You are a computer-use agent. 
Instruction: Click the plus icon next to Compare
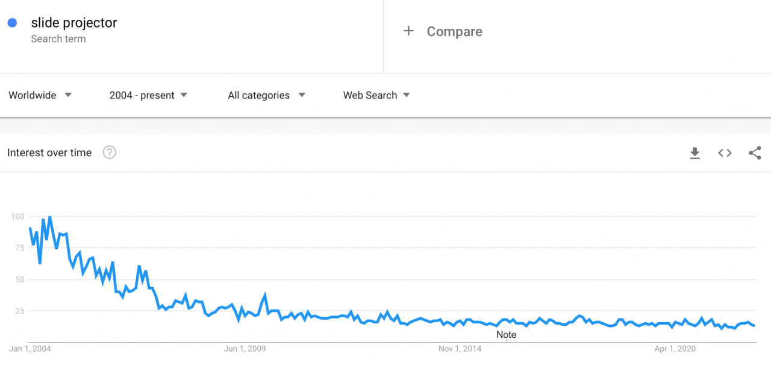click(408, 31)
